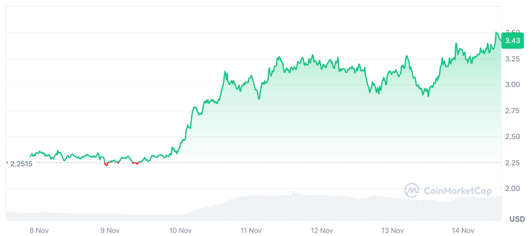The height and width of the screenshot is (236, 531).
Task: Select the 9 Nov date label
Action: click(x=110, y=230)
